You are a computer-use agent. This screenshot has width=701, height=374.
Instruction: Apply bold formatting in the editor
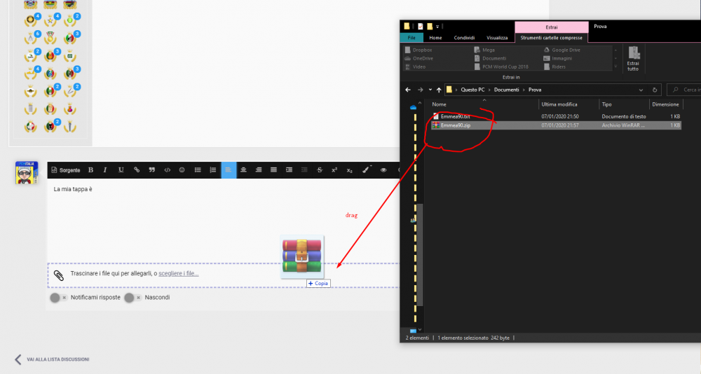pos(90,170)
